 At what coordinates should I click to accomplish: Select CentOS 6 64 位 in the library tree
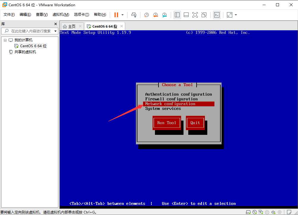point(33,46)
